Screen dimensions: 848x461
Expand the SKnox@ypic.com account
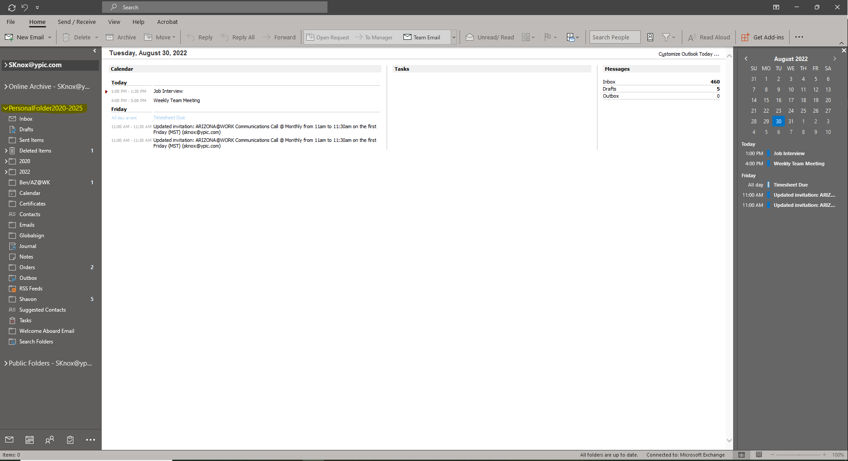click(6, 65)
